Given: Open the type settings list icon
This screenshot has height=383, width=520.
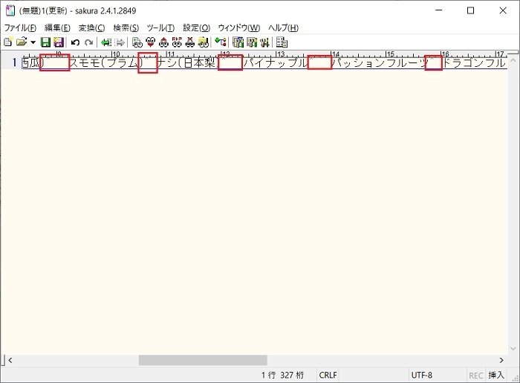Looking at the screenshot, I should tap(238, 42).
